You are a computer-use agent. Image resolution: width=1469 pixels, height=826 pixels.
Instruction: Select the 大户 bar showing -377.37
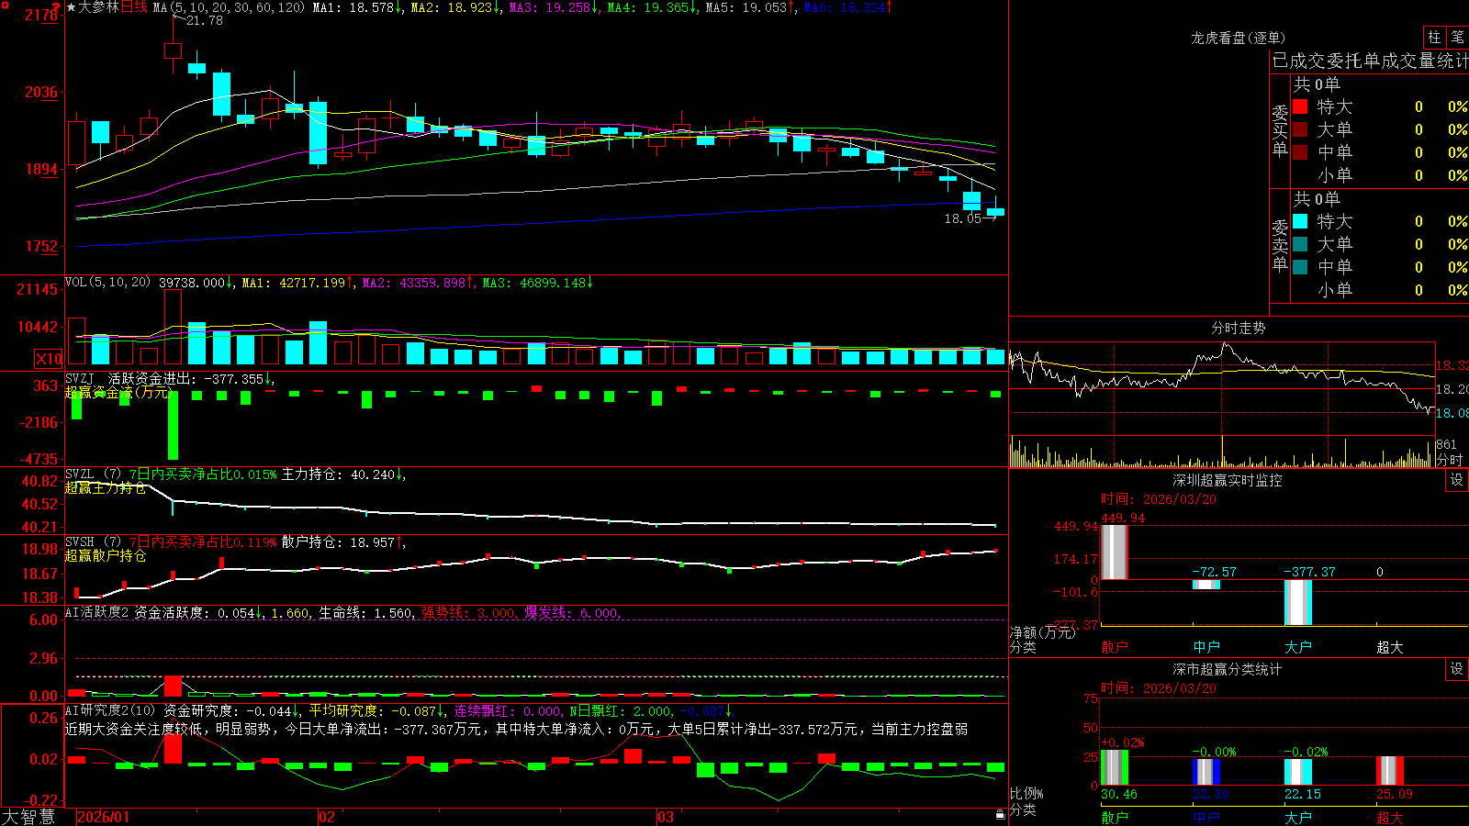click(x=1298, y=603)
